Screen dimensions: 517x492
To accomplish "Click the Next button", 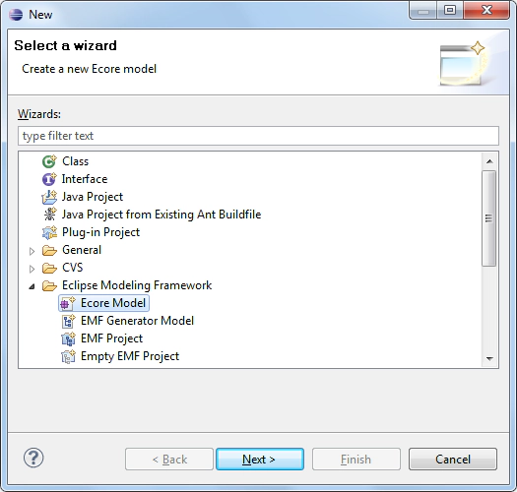I will tap(260, 459).
